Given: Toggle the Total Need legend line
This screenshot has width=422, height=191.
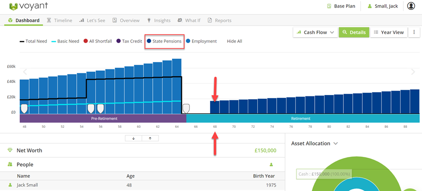Looking at the screenshot, I should point(33,41).
